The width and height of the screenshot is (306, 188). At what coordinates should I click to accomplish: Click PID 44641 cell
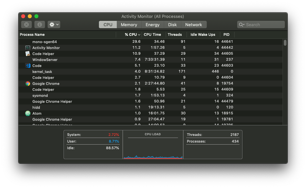tap(227, 41)
